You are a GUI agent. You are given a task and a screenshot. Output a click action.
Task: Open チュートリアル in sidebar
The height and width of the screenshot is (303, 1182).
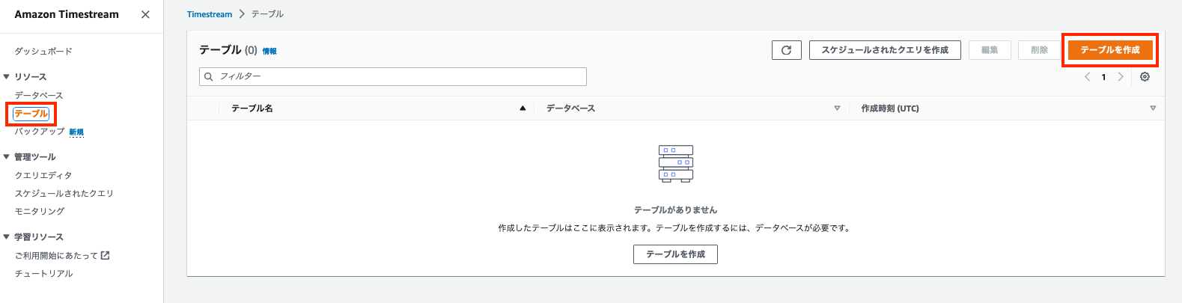[x=44, y=274]
